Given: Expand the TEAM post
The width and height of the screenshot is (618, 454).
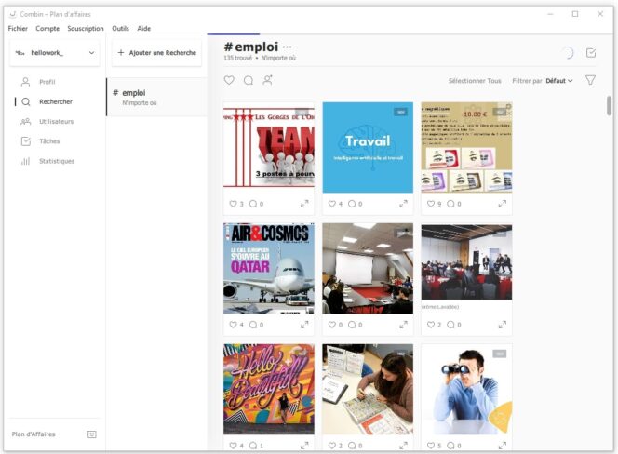Looking at the screenshot, I should pyautogui.click(x=304, y=204).
